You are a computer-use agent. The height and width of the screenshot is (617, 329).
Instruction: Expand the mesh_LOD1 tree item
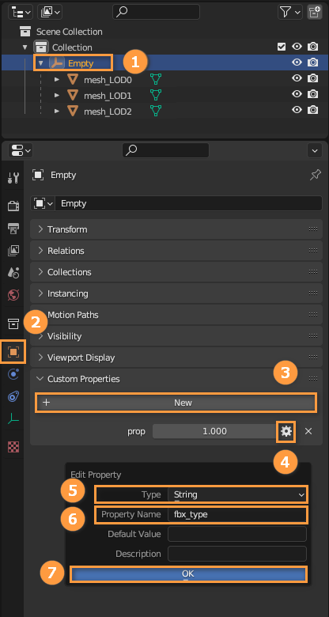pyautogui.click(x=57, y=95)
